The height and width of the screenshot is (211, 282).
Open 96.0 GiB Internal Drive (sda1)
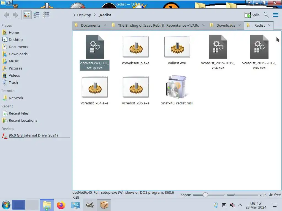pyautogui.click(x=36, y=136)
